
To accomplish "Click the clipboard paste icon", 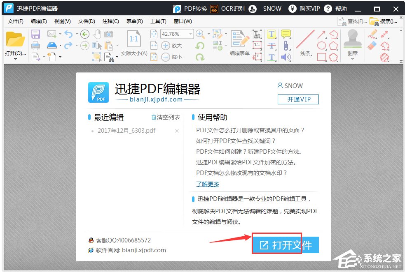I will 109,46.
